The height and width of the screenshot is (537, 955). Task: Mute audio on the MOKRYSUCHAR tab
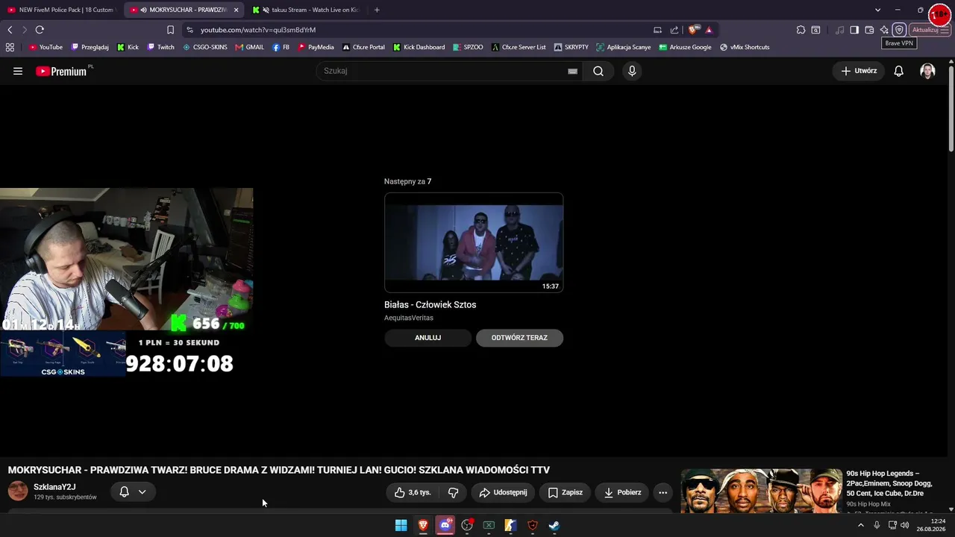point(143,10)
